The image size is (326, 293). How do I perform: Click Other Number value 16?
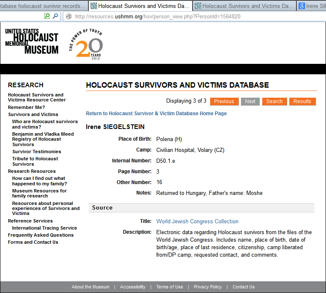[x=159, y=182]
